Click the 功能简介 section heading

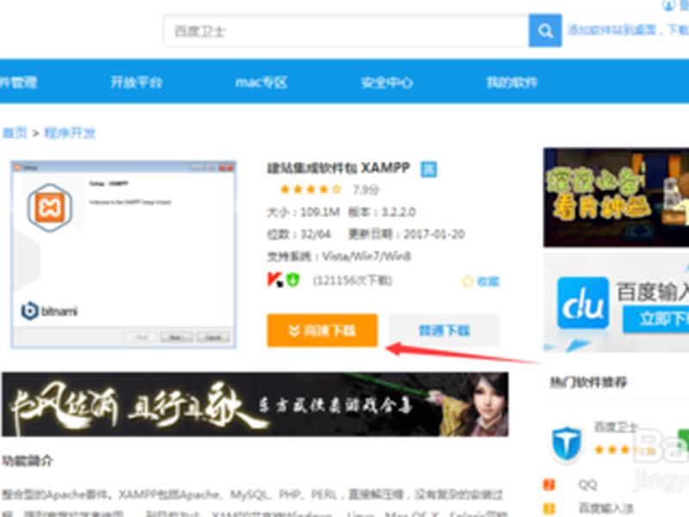click(28, 460)
